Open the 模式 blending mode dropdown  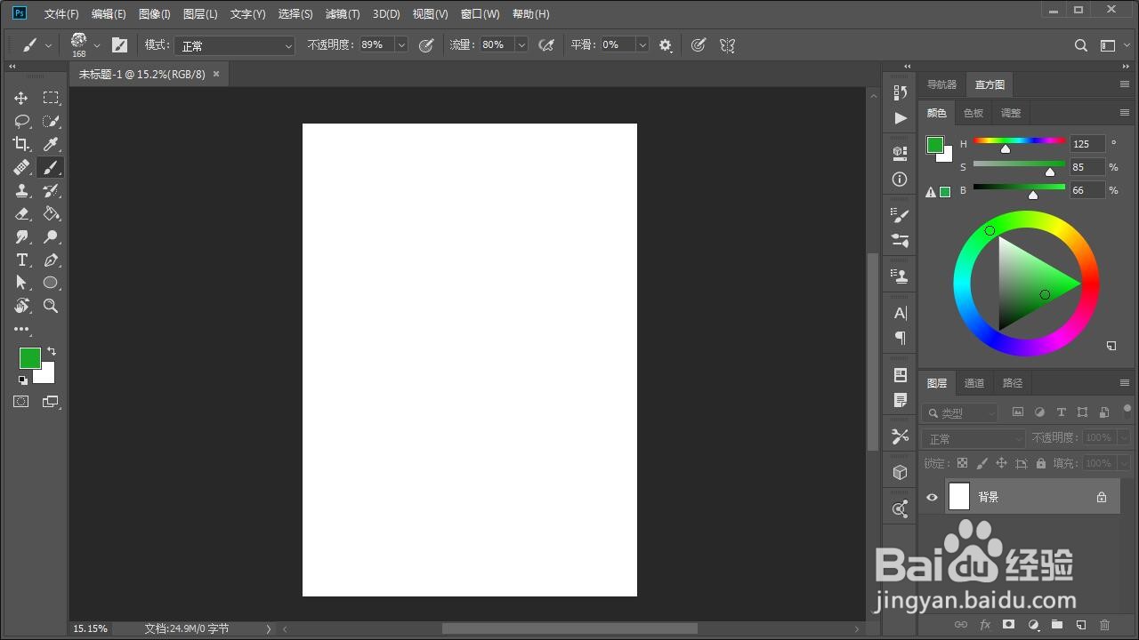click(234, 44)
